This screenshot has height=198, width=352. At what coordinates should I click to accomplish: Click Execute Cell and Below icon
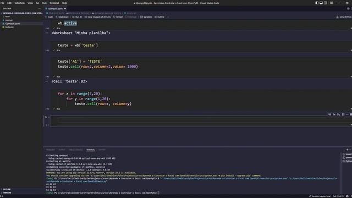[x=339, y=114]
